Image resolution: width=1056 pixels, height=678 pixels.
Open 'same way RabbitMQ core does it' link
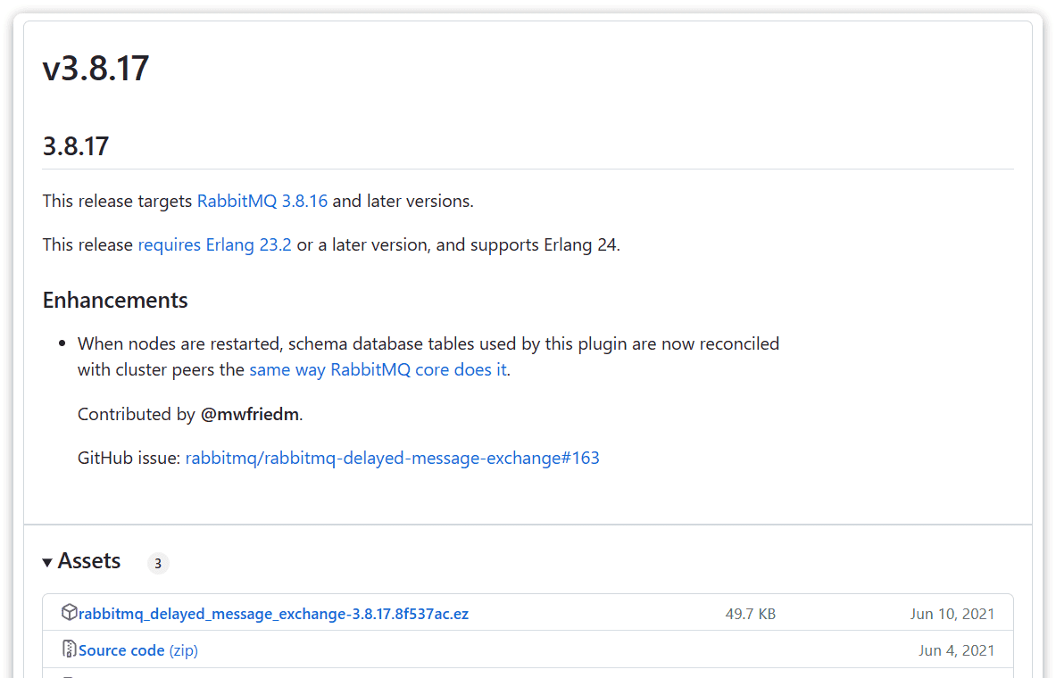click(378, 369)
